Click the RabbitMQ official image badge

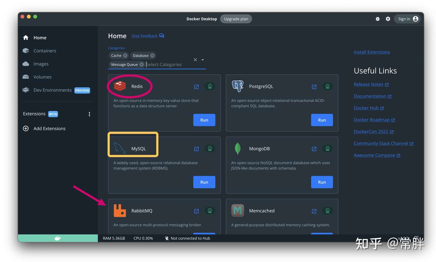210,211
